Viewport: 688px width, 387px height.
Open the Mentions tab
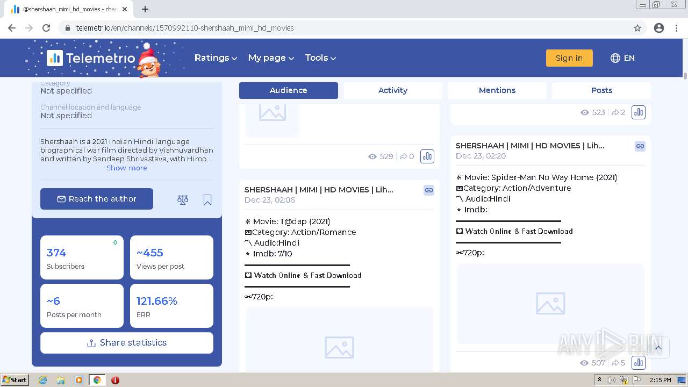[x=497, y=90]
